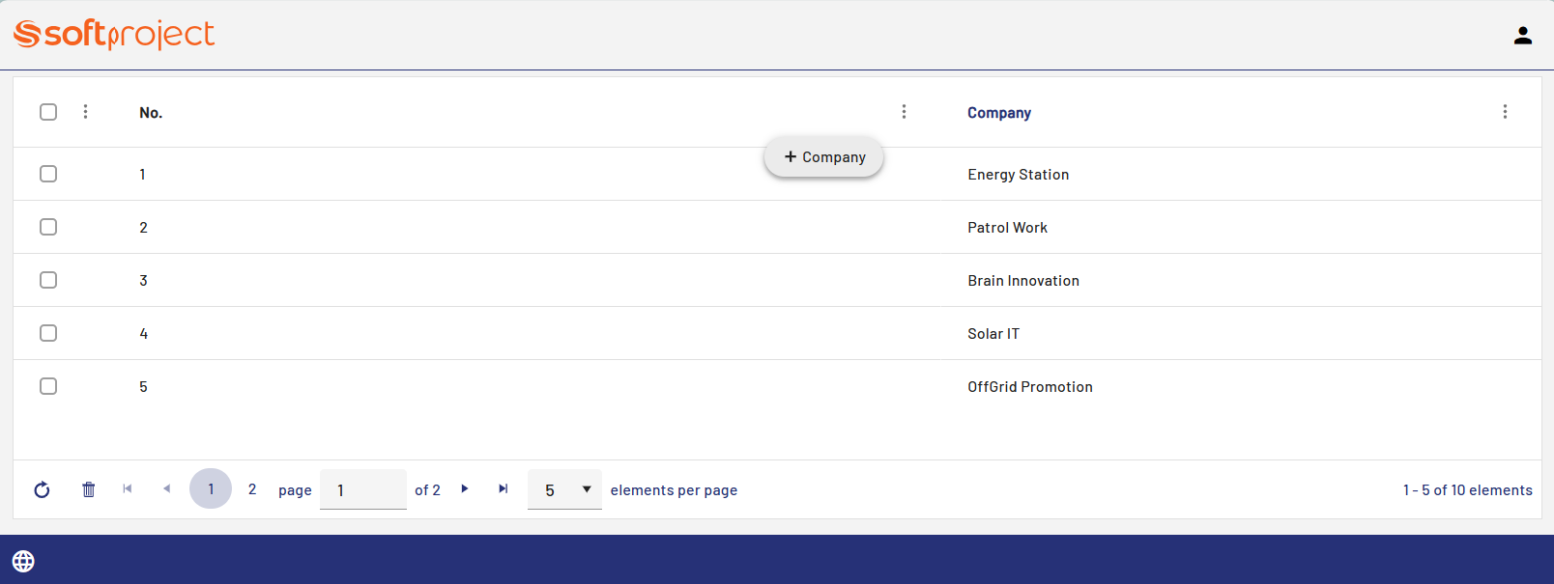1554x584 pixels.
Task: Select the Brain Innovation row checkbox
Action: [x=48, y=280]
